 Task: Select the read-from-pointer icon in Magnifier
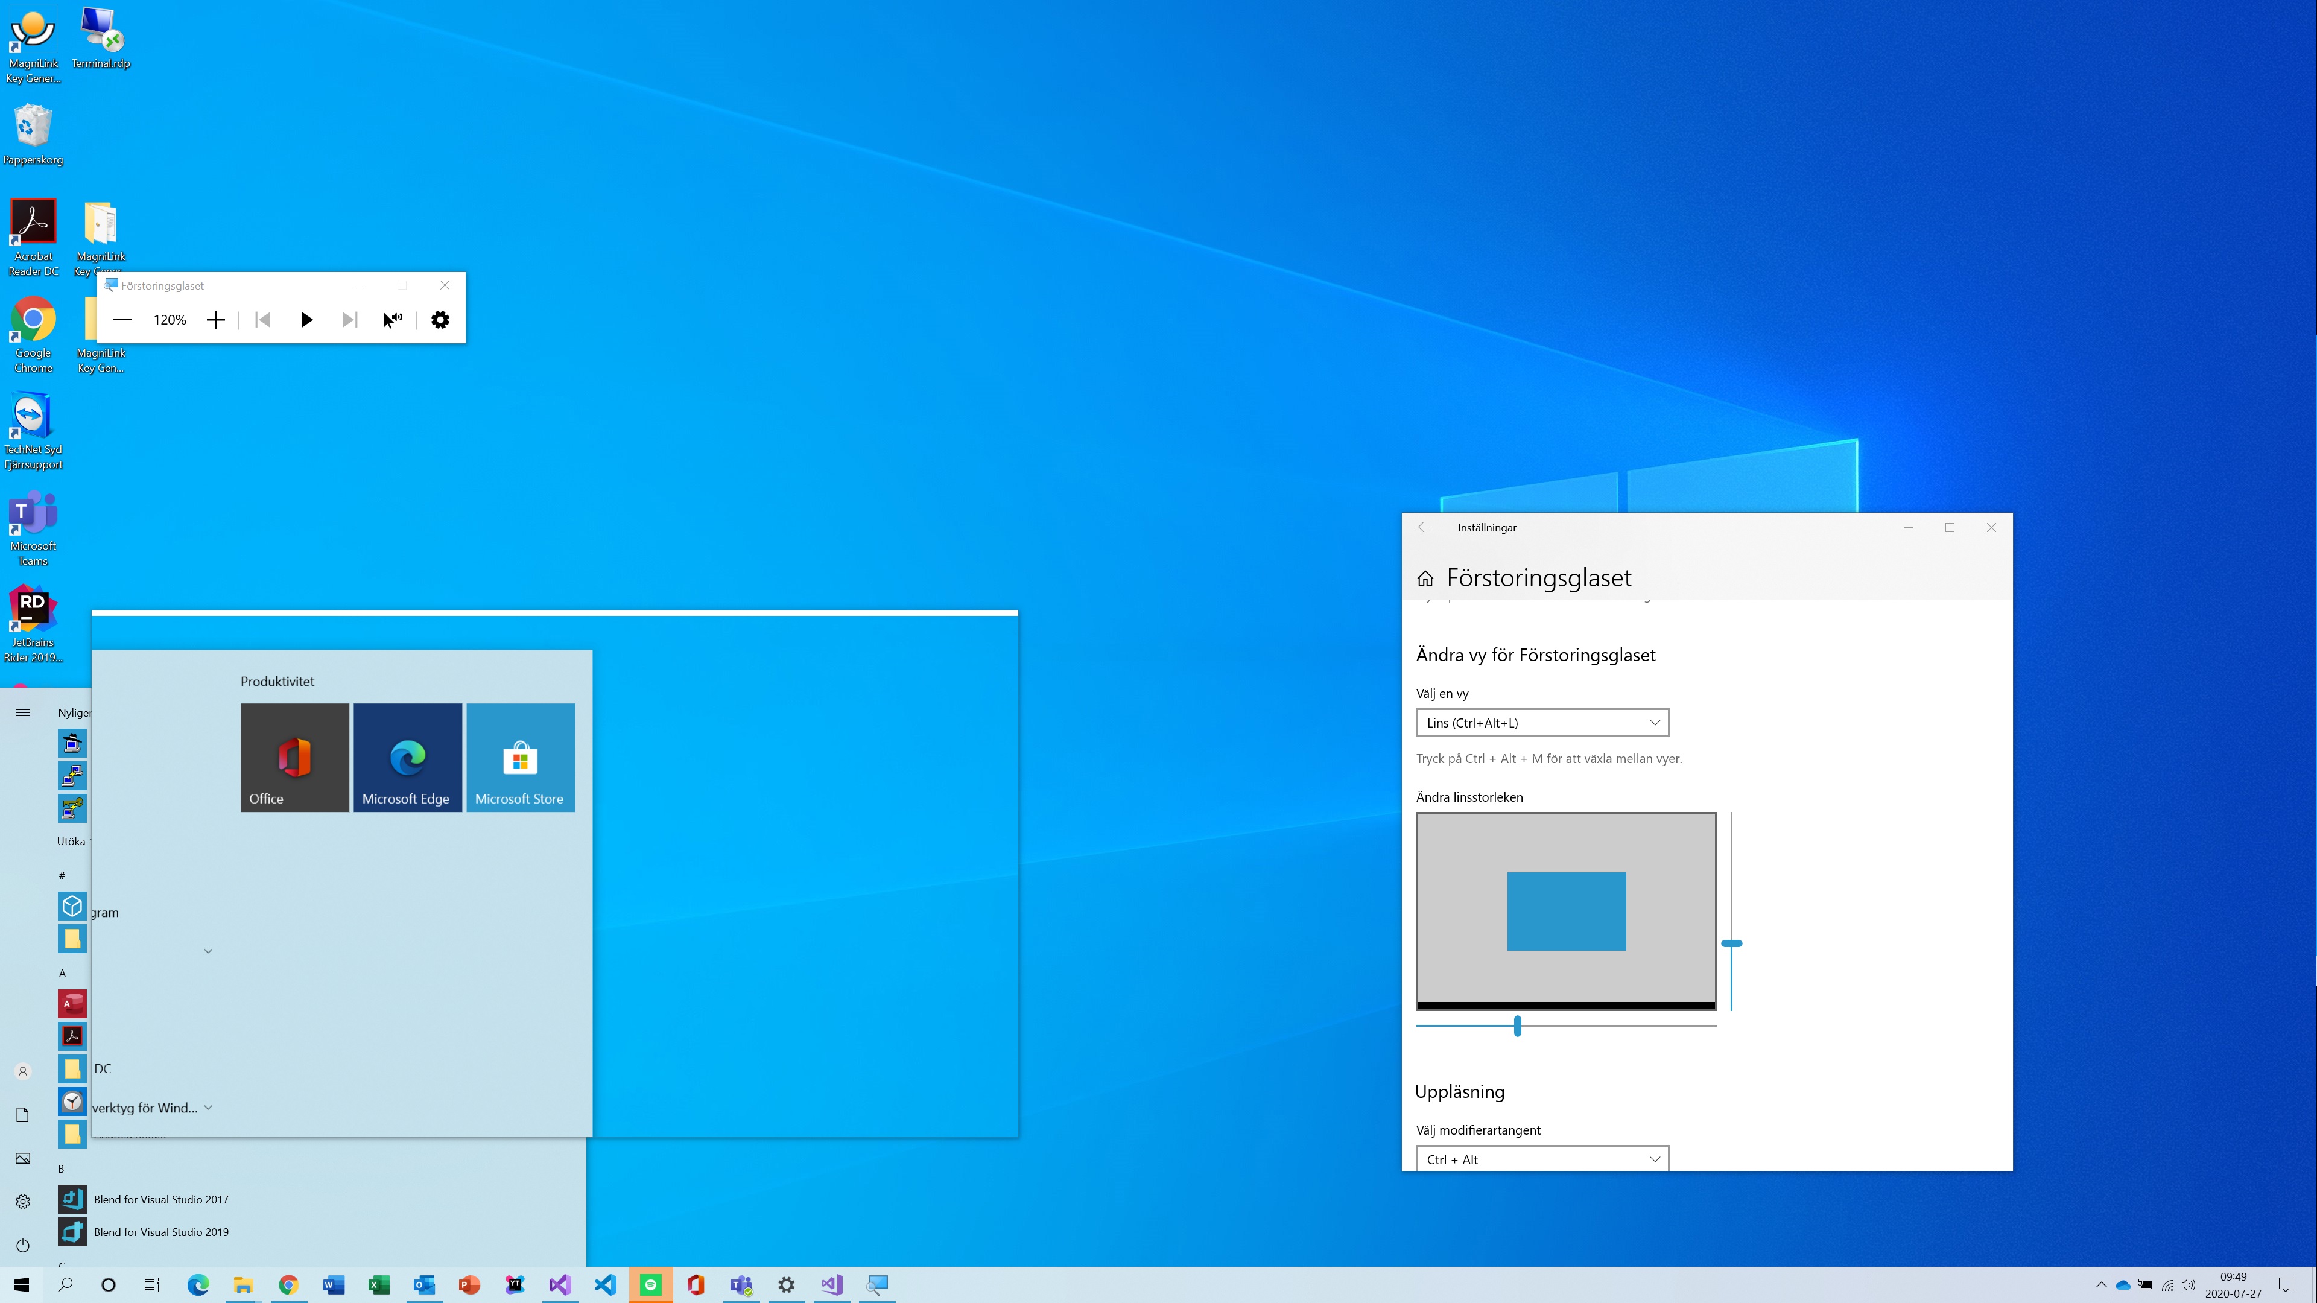(x=392, y=319)
